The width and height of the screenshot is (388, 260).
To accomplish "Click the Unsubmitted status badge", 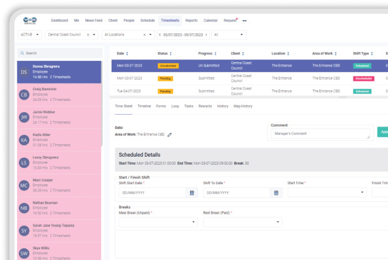I will [168, 66].
